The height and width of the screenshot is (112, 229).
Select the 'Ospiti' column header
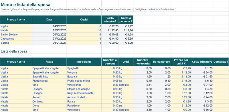click(84, 20)
